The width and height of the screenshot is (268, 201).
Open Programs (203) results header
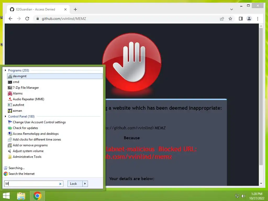pyautogui.click(x=19, y=70)
